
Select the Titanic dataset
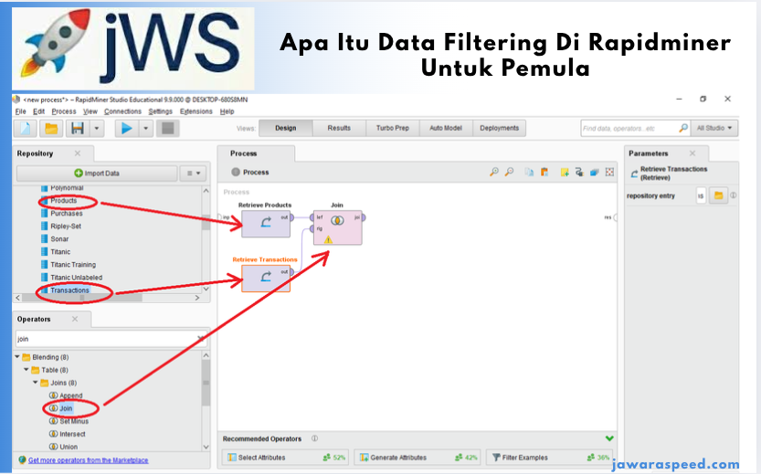pyautogui.click(x=60, y=252)
